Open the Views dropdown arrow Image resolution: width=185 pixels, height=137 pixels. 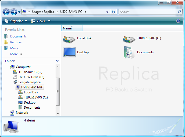tap(49, 21)
